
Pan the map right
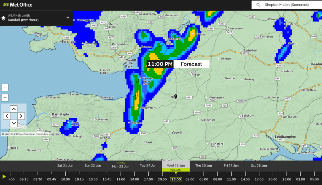(21, 116)
